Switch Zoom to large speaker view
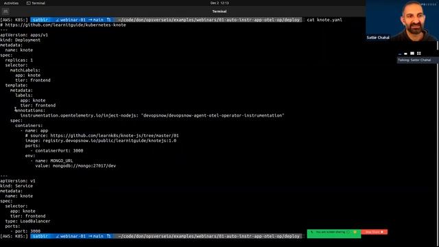This screenshot has height=247, width=439. coord(412,54)
